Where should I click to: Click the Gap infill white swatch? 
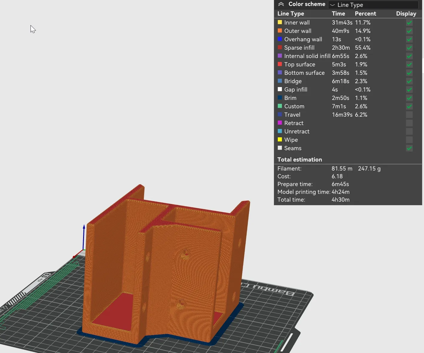[280, 89]
